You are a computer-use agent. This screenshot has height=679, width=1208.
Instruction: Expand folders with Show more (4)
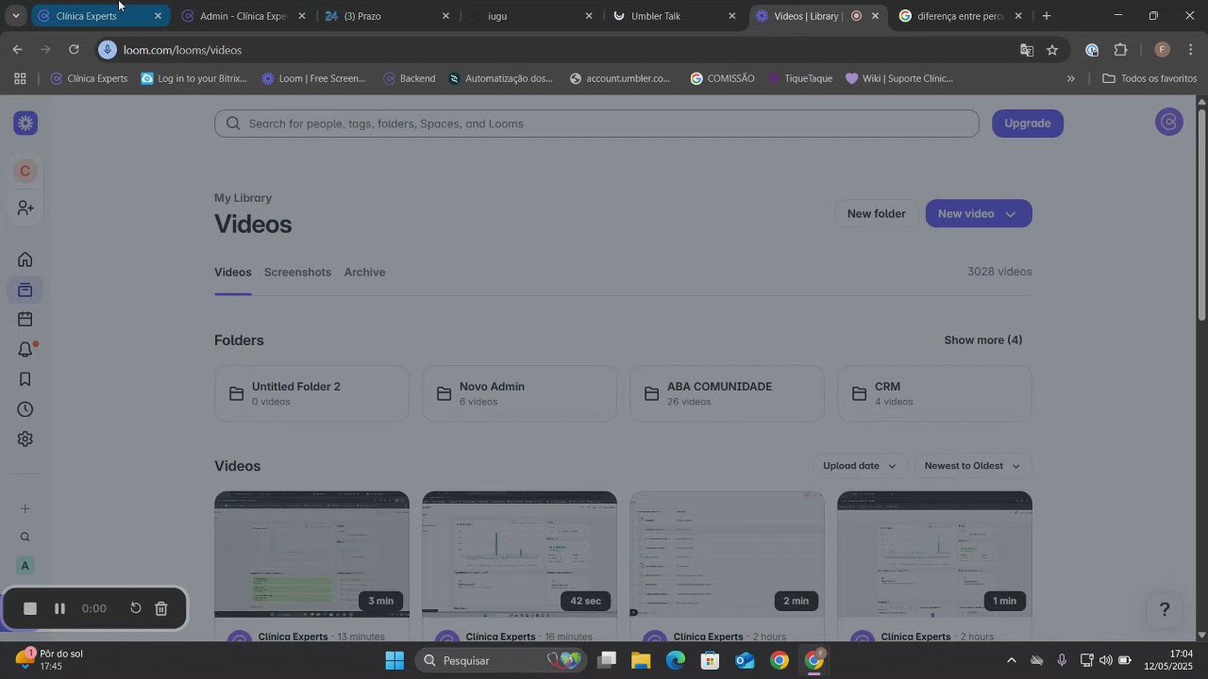(x=983, y=340)
